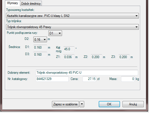Click the Typ trójnika label

pyautogui.click(x=14, y=21)
